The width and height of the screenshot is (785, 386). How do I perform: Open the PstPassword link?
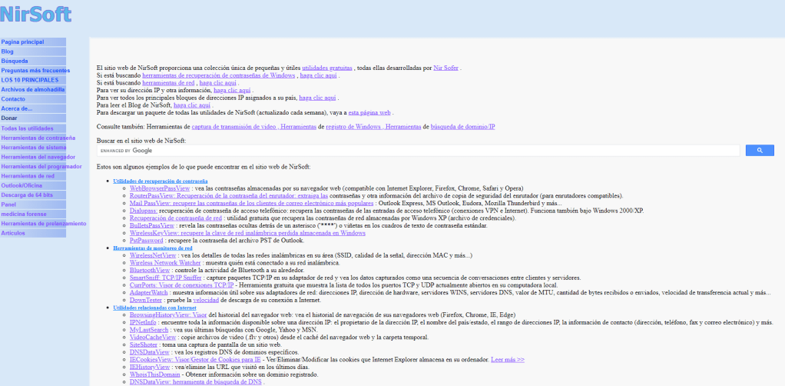point(146,241)
